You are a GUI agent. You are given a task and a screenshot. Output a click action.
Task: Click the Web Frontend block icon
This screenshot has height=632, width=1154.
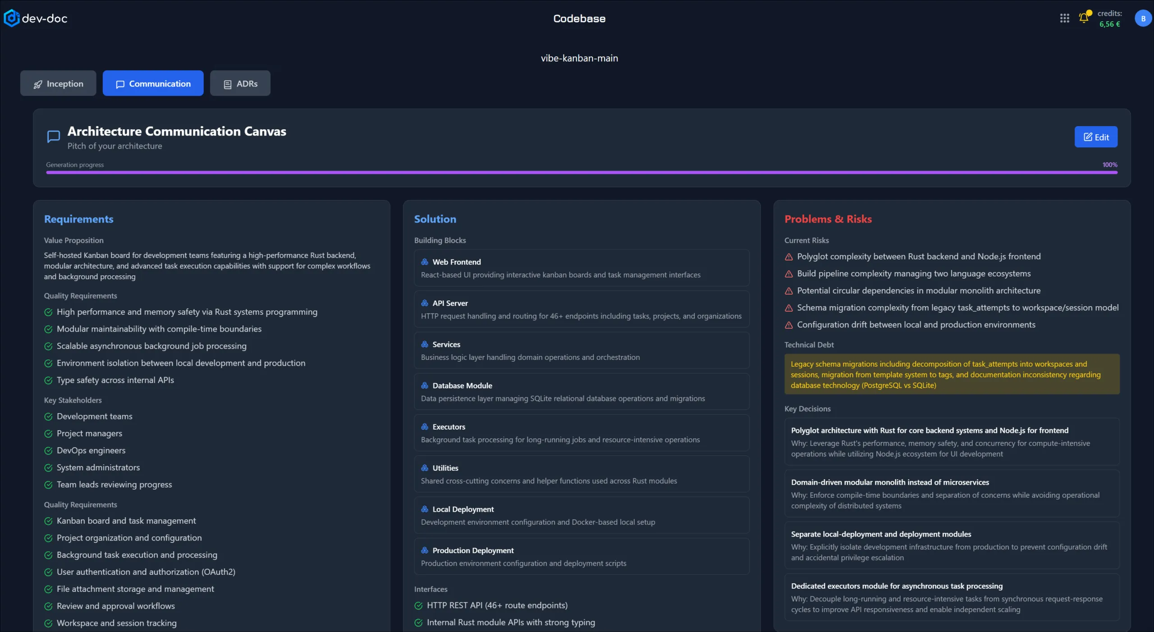pyautogui.click(x=425, y=262)
